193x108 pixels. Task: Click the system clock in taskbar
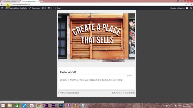[187, 106]
